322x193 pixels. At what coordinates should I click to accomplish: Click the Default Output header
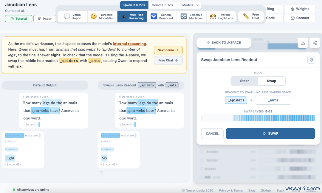tap(45, 85)
